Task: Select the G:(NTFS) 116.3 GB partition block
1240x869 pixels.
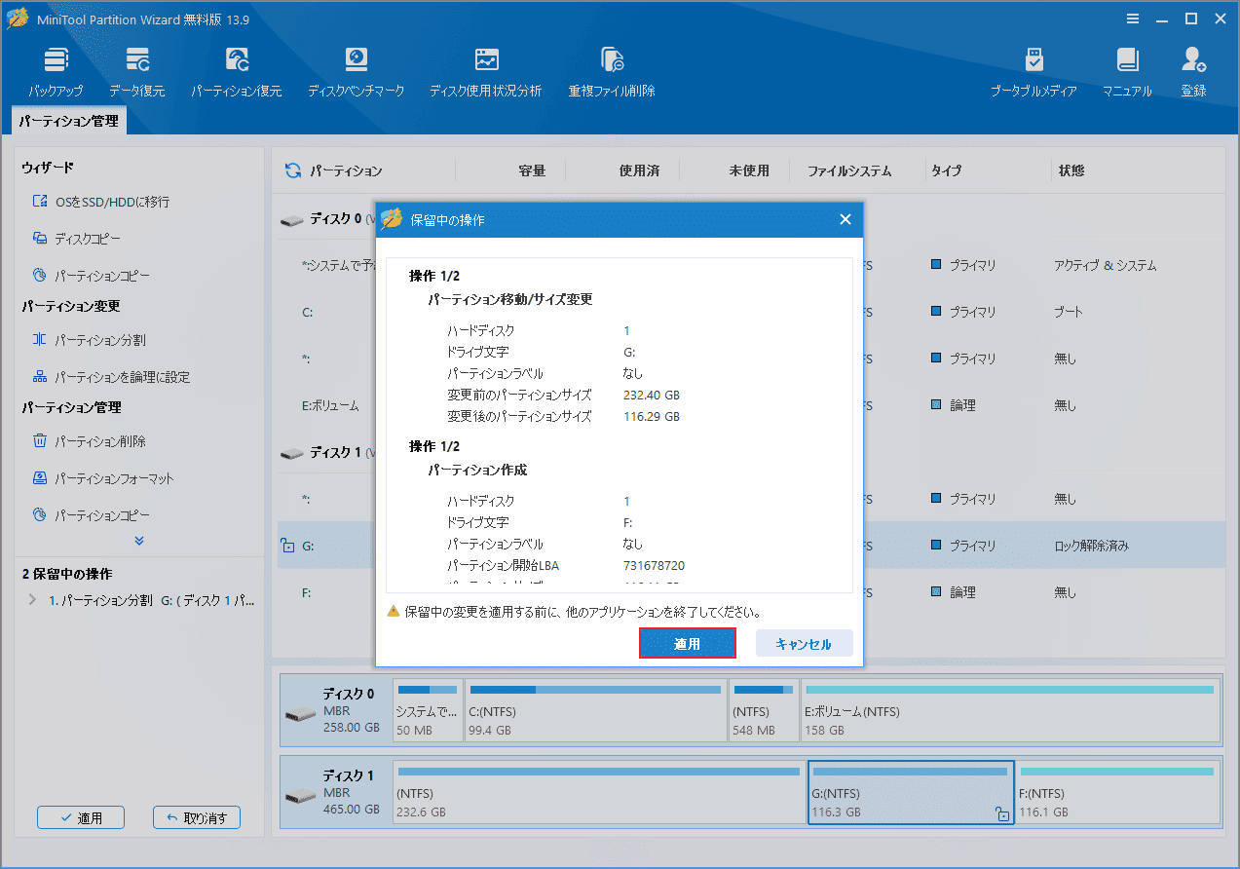Action: pyautogui.click(x=911, y=793)
